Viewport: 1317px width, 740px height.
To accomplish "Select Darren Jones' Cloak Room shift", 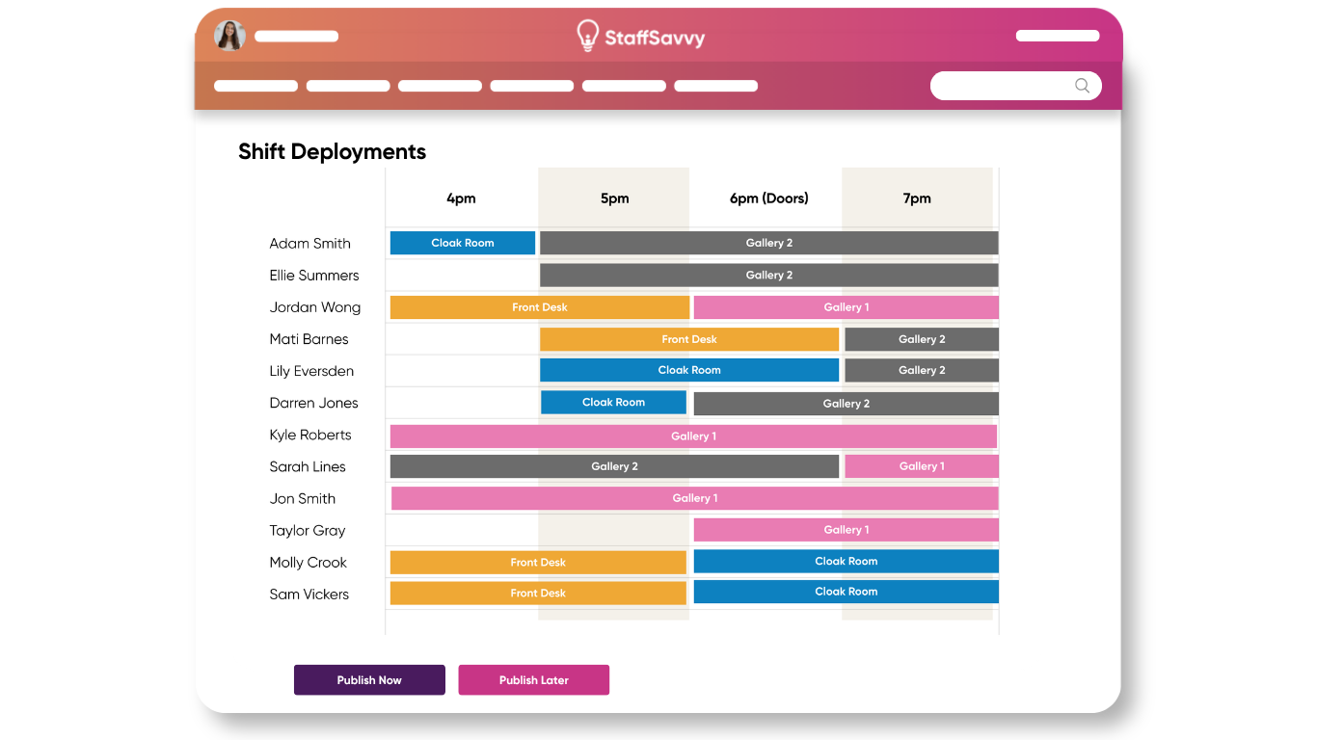I will (613, 402).
